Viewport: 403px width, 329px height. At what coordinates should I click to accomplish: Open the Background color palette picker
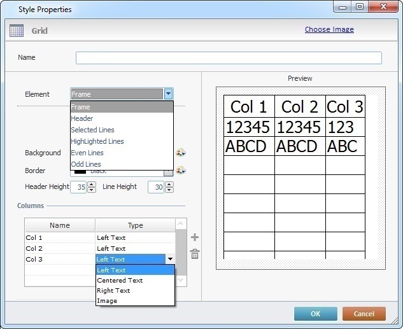181,153
